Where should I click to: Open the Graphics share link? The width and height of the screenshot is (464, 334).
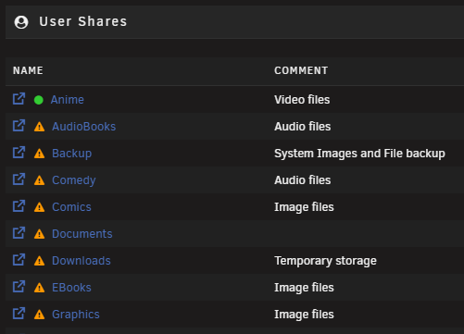click(76, 315)
